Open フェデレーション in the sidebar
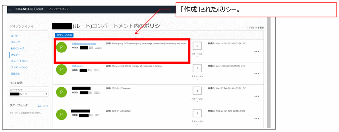The image size is (339, 132). tap(20, 68)
